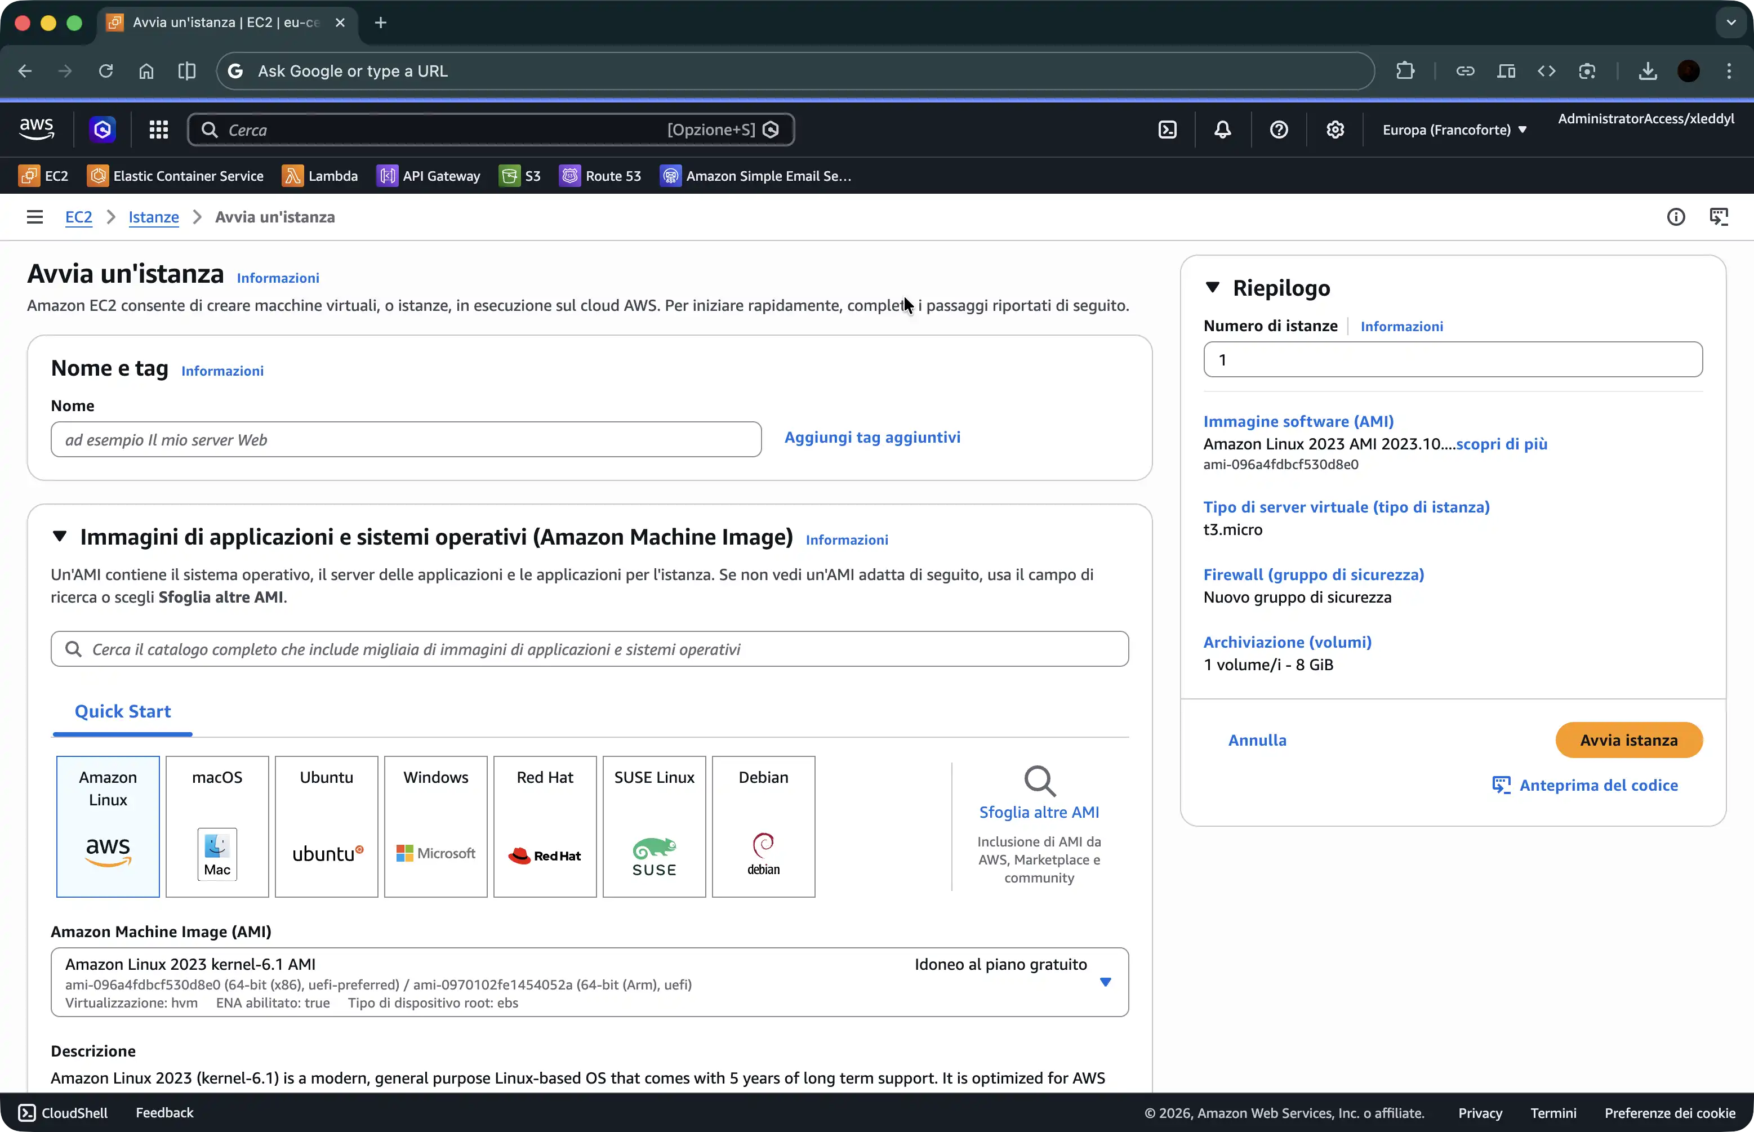1754x1132 pixels.
Task: Open the Lambda shortcut in favorites bar
Action: (x=320, y=176)
